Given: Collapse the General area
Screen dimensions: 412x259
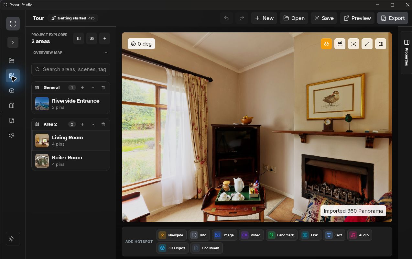Looking at the screenshot, I should click(93, 87).
